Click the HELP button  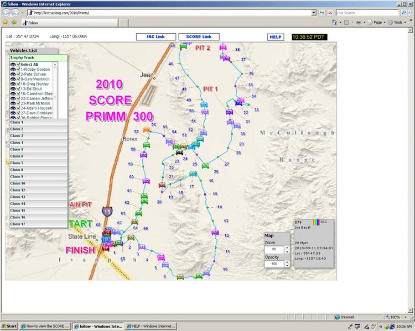(276, 37)
